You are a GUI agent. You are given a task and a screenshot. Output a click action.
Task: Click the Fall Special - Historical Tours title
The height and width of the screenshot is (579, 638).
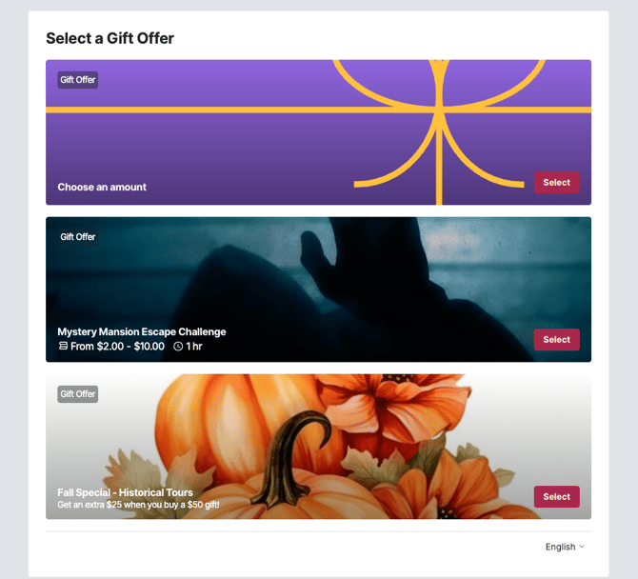tap(125, 492)
